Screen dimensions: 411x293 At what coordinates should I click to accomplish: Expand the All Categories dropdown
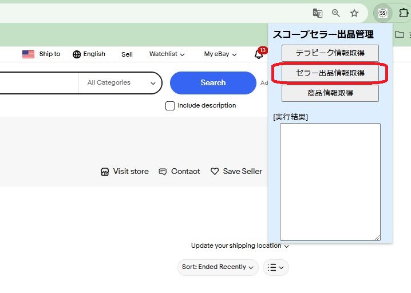coord(120,83)
